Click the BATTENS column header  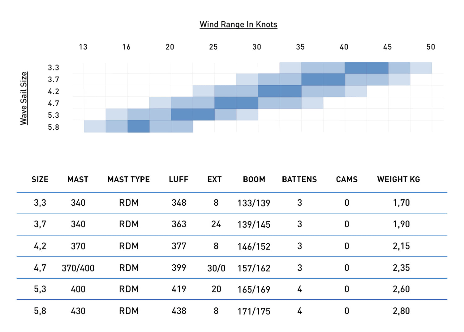(299, 179)
